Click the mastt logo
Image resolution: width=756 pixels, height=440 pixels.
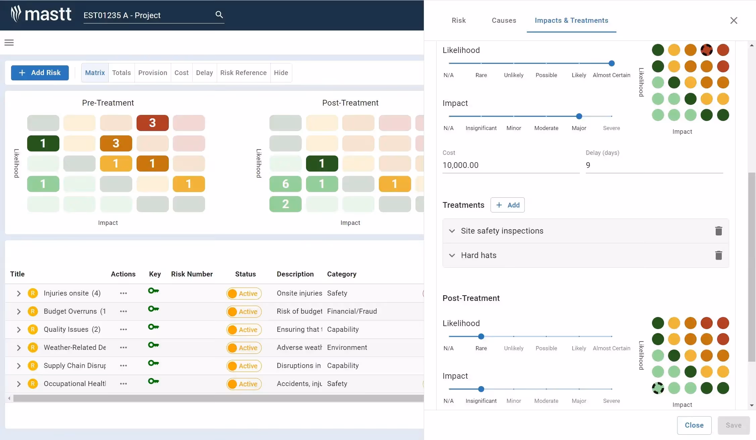41,14
